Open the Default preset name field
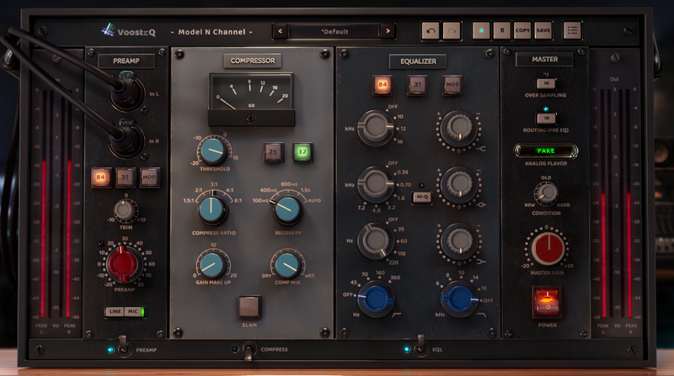 click(x=334, y=31)
